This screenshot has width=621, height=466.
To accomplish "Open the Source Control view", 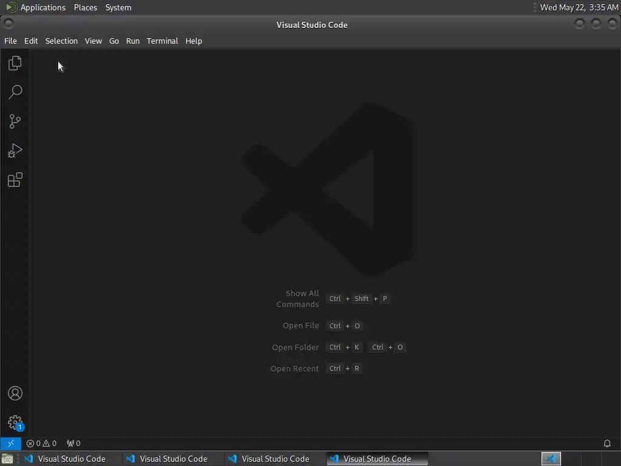I will 15,121.
